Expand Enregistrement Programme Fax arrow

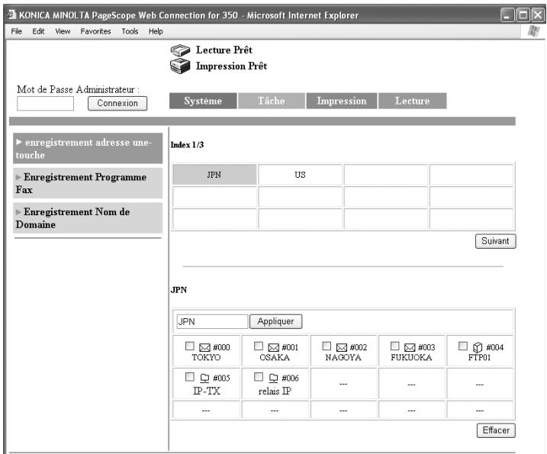pyautogui.click(x=18, y=177)
